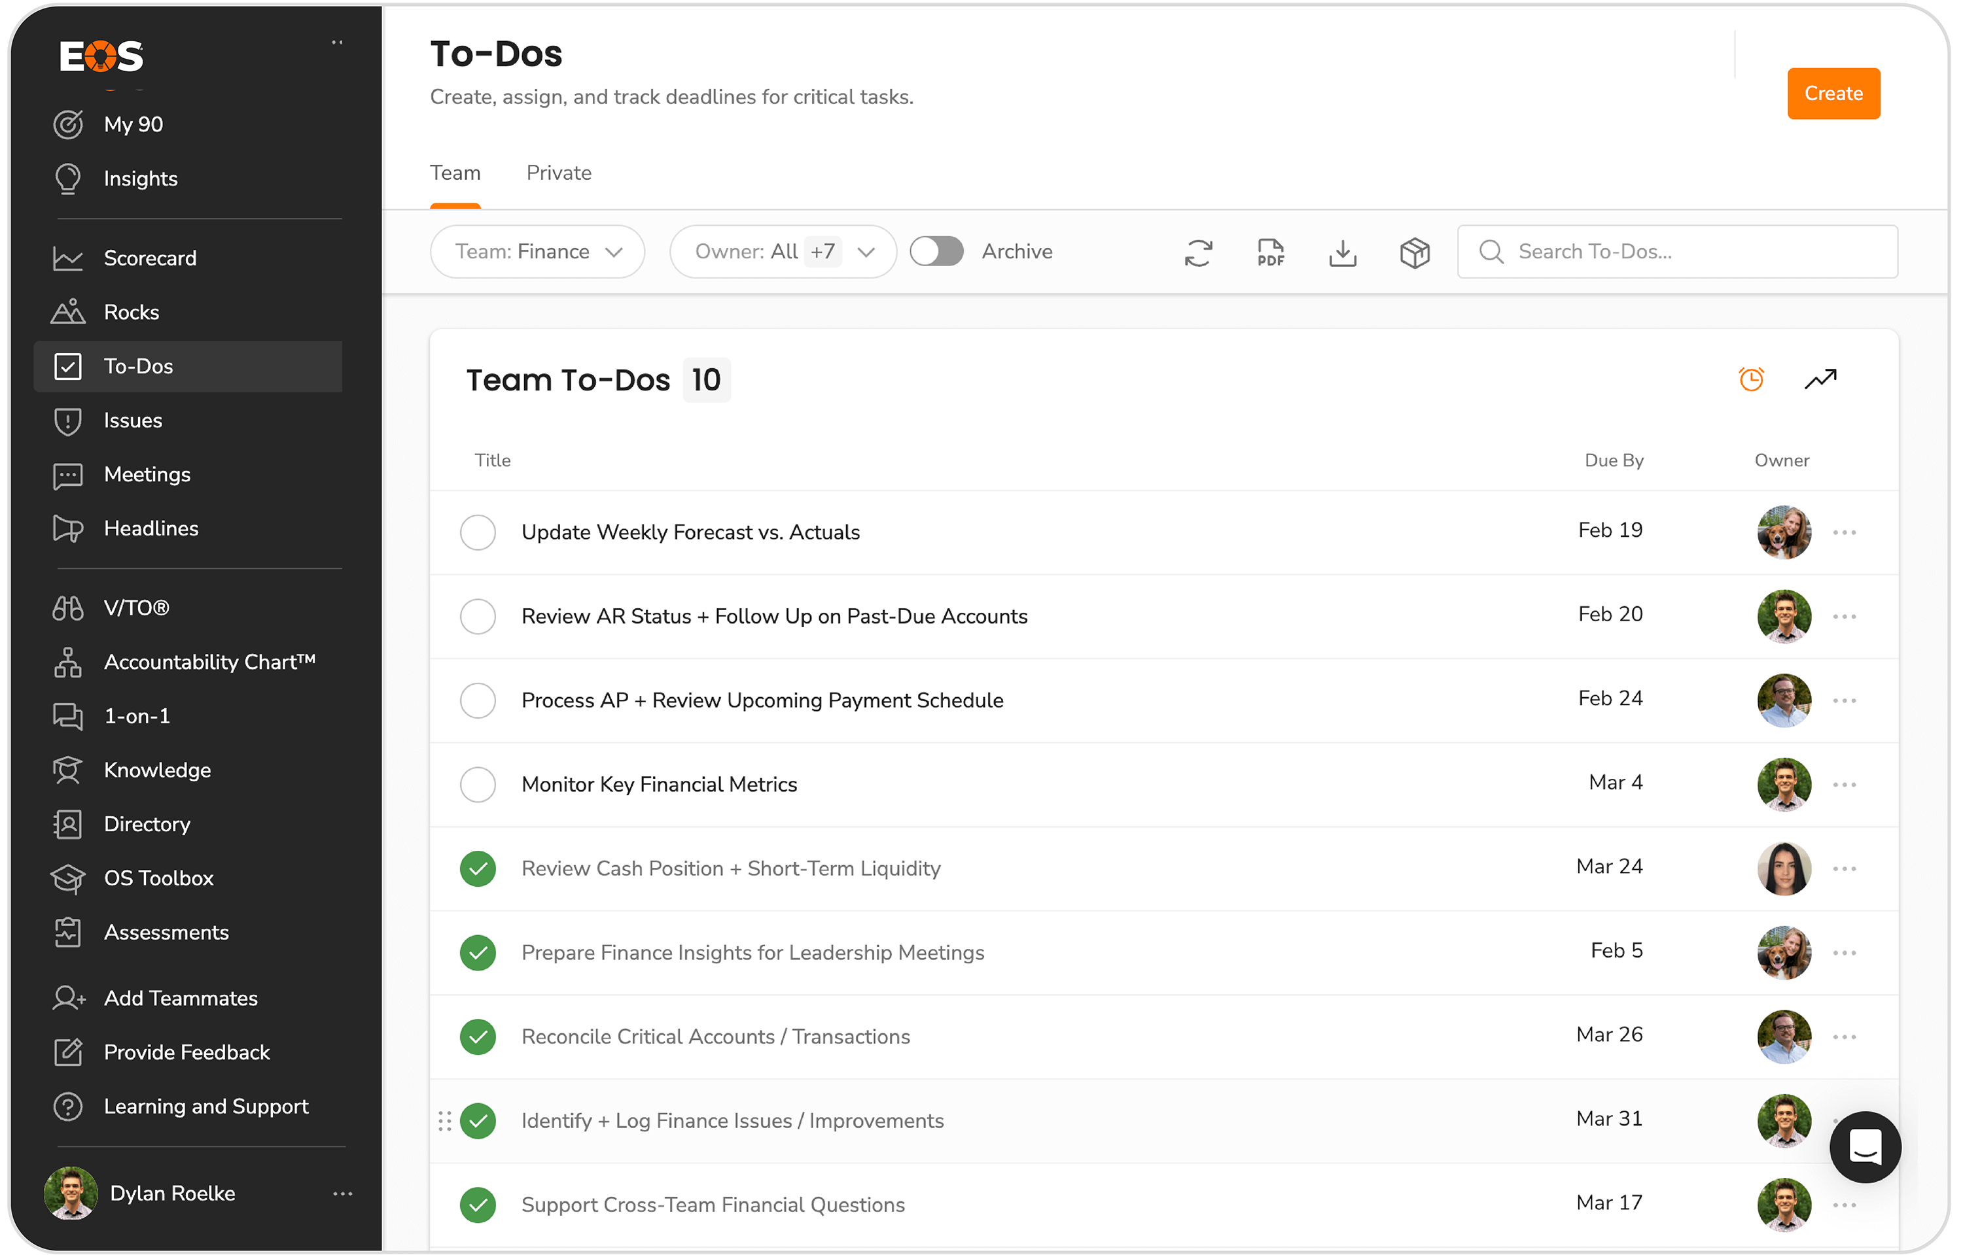The image size is (1963, 1255).
Task: Click the refresh/sync to-dos icon
Action: [x=1197, y=252]
